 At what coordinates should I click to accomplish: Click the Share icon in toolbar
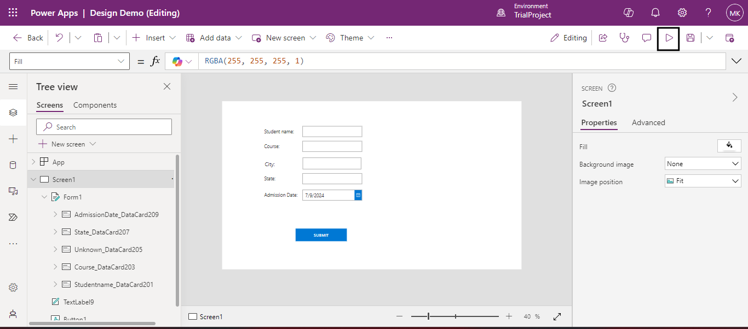603,38
